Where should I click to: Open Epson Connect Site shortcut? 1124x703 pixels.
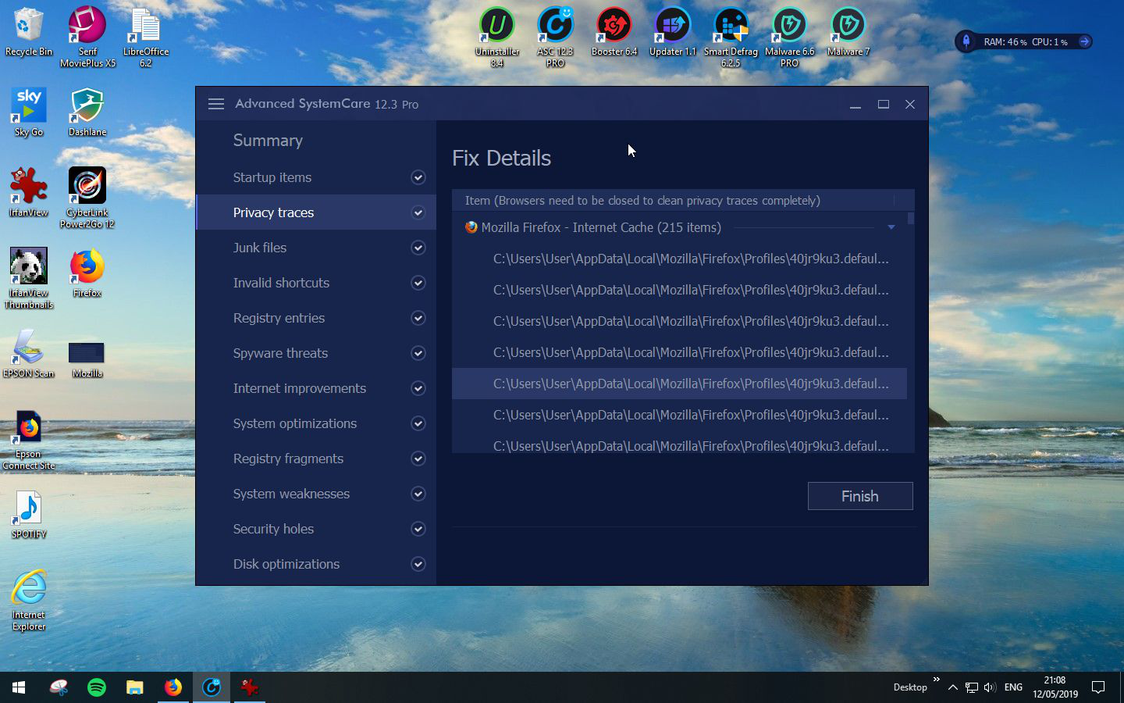pyautogui.click(x=29, y=441)
